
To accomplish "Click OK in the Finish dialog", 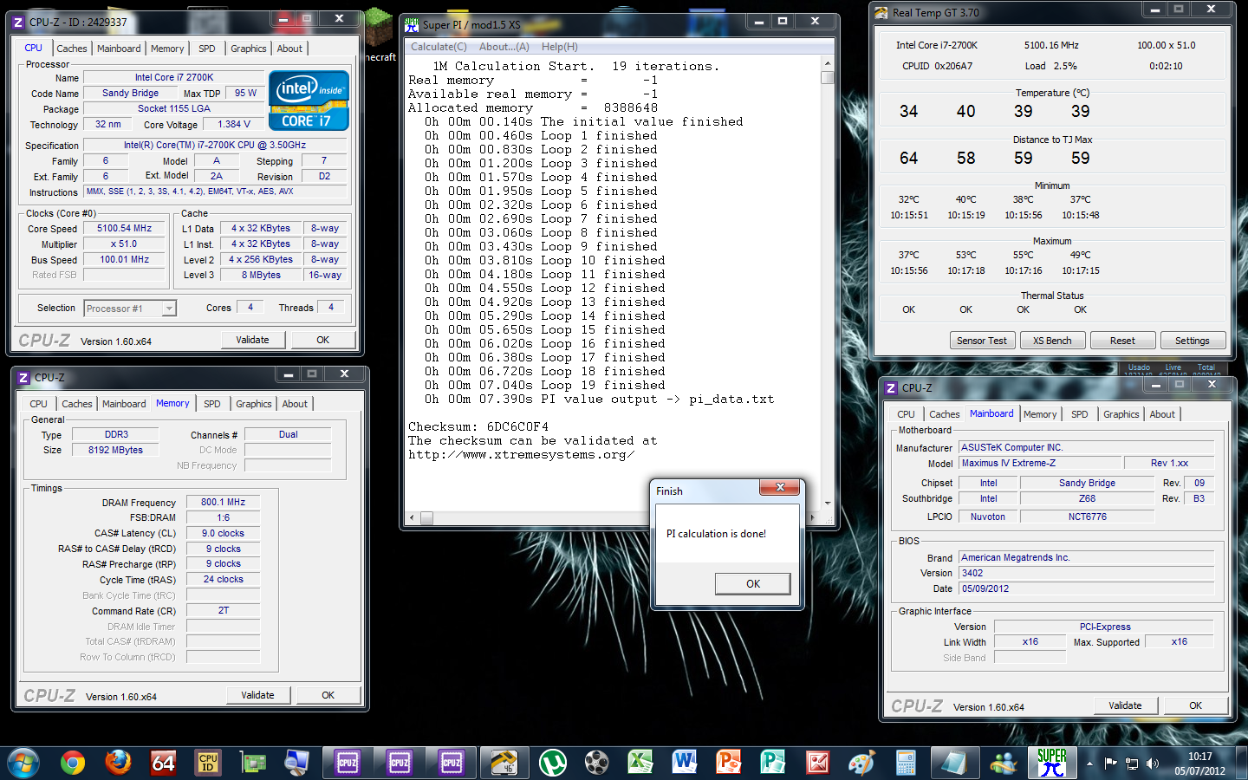I will (753, 584).
